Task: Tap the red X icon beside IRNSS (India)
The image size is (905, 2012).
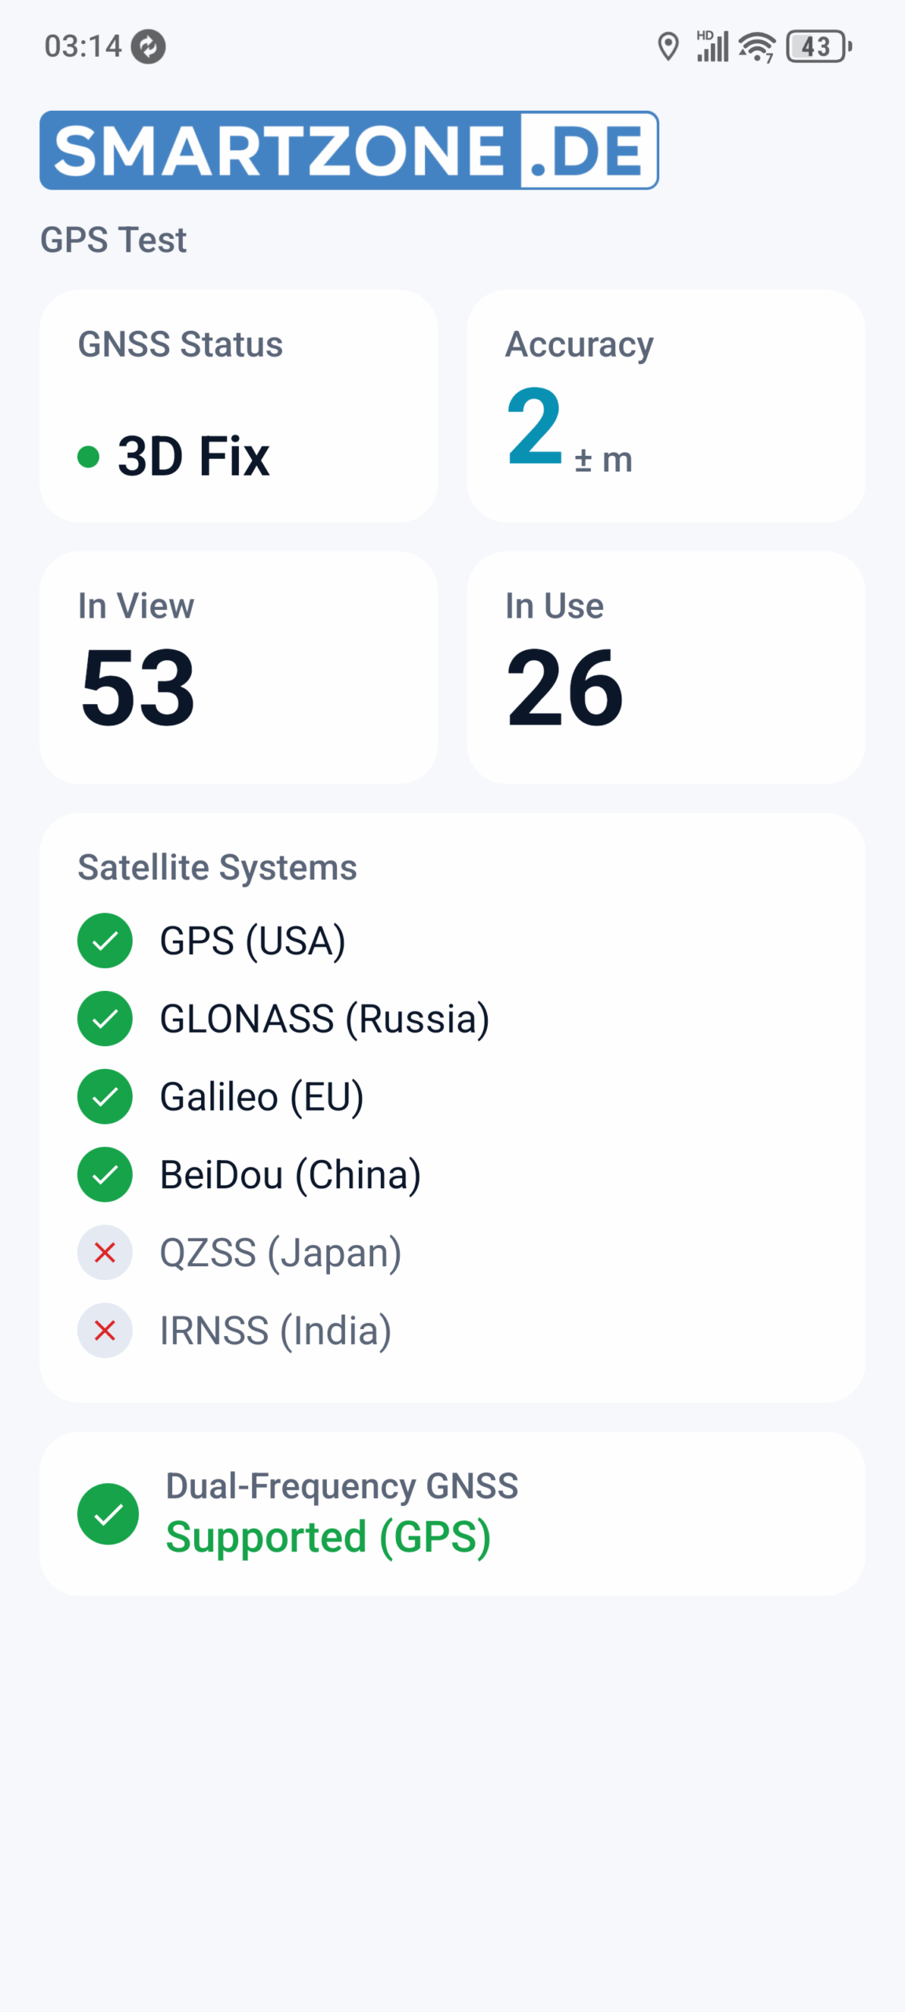Action: [104, 1331]
